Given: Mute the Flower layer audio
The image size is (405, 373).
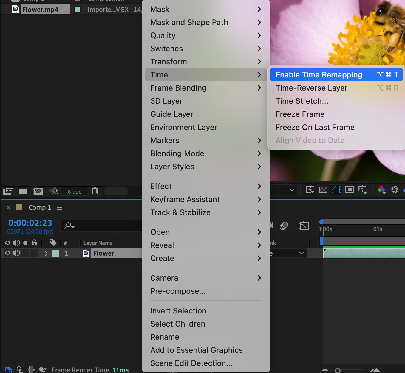Looking at the screenshot, I should pos(16,253).
